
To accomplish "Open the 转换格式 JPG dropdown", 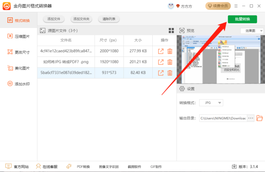I will click(211, 102).
